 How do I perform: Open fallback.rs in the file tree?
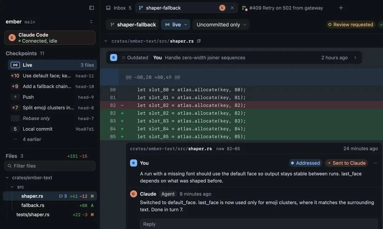coord(50,205)
